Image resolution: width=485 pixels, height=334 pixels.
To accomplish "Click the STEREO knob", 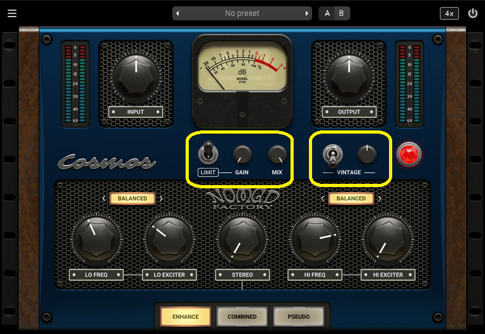I will [x=242, y=239].
